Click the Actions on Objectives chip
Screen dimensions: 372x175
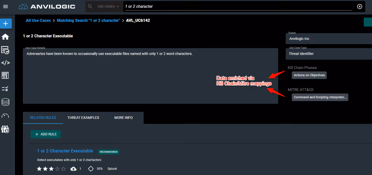click(x=309, y=75)
